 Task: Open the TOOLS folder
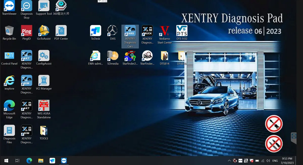44,132
